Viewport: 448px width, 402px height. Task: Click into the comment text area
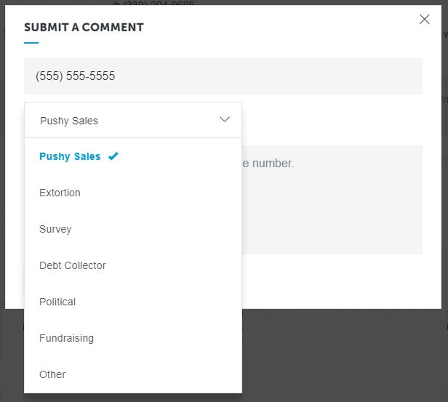click(x=332, y=211)
